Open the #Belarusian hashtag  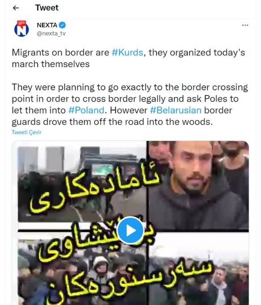[175, 110]
